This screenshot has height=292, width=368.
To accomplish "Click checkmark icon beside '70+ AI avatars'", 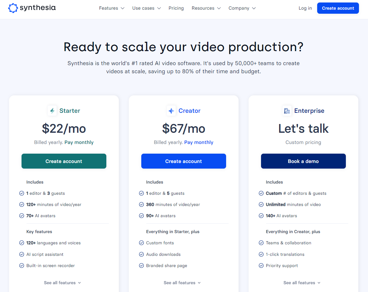I will point(22,216).
